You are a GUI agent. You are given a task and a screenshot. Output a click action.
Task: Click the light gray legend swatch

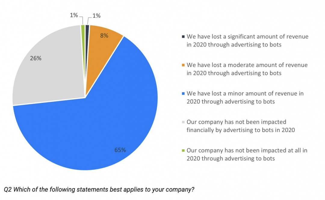(183, 122)
